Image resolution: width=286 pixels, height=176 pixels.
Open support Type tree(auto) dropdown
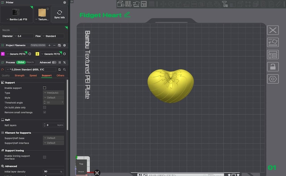click(x=53, y=93)
